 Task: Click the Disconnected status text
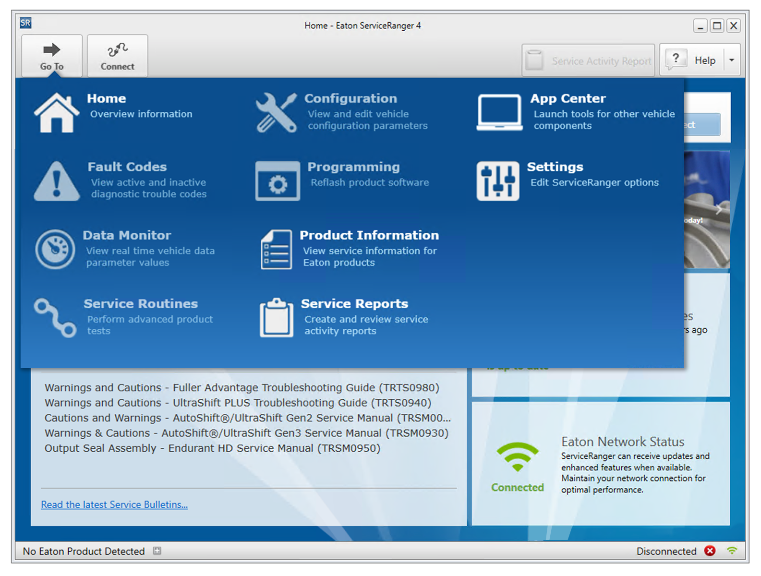[x=666, y=551]
